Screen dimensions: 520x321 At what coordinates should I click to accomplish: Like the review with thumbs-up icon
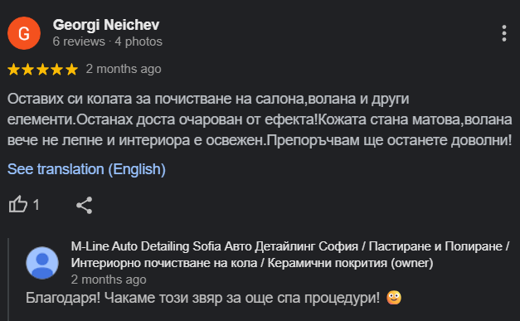click(18, 204)
